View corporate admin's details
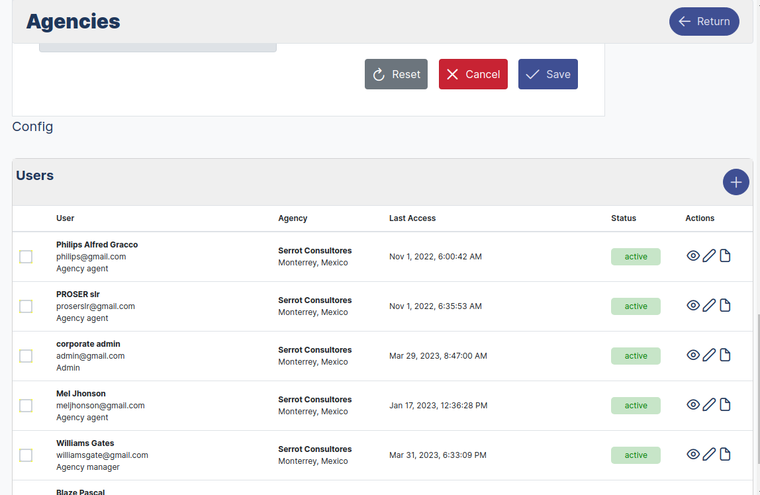The image size is (760, 495). [693, 355]
